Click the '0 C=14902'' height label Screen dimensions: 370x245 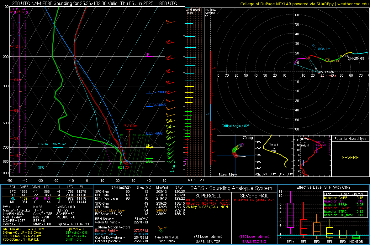click(155, 133)
